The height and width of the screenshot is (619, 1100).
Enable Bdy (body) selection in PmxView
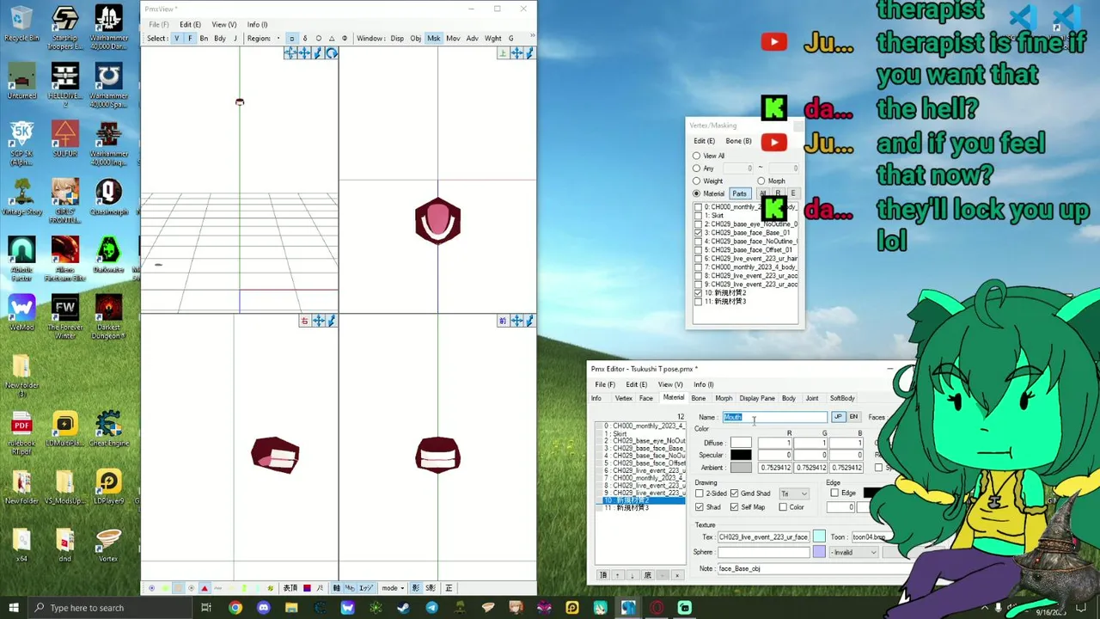click(220, 38)
